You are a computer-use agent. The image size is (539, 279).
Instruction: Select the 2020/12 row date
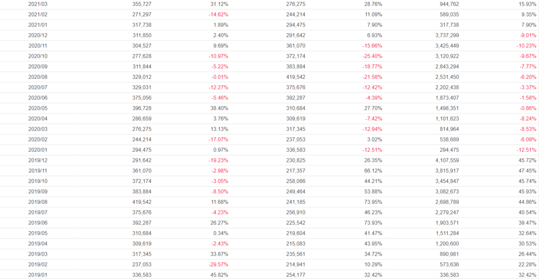pos(37,35)
